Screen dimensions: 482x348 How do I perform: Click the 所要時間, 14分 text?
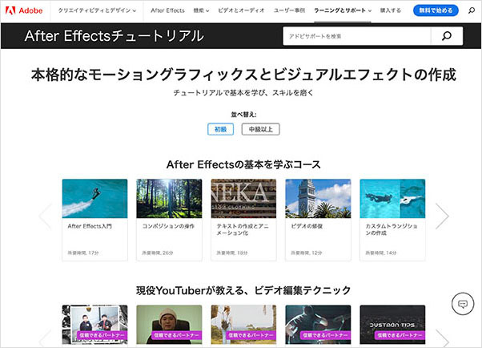(x=381, y=253)
